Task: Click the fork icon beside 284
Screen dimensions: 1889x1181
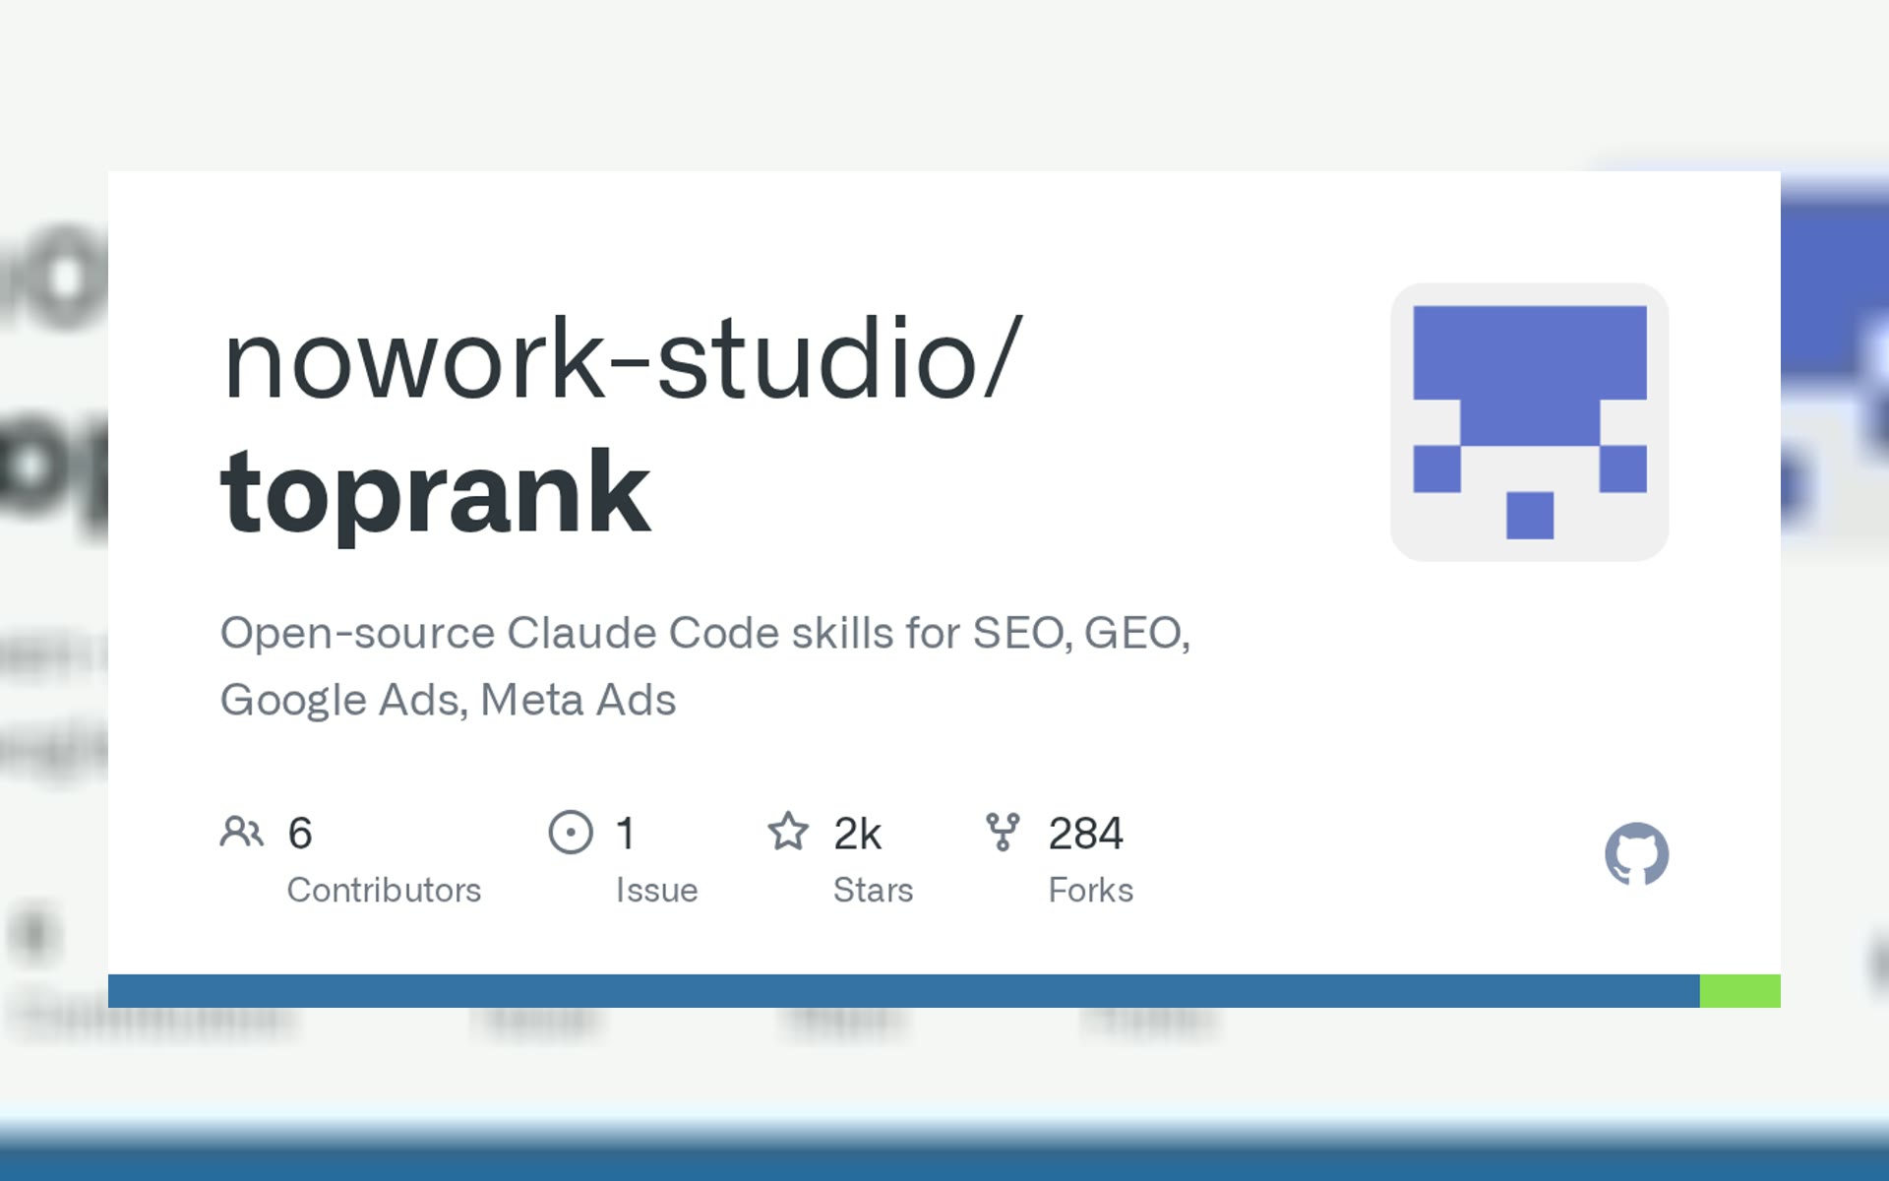Action: coord(1003,833)
